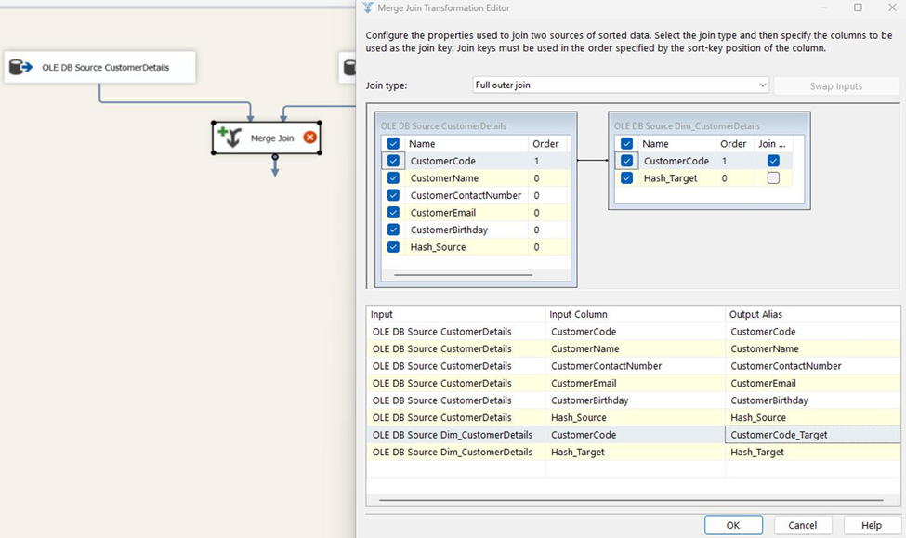Edit the CustomerCode_Target output alias cell
The image size is (906, 538).
point(812,434)
